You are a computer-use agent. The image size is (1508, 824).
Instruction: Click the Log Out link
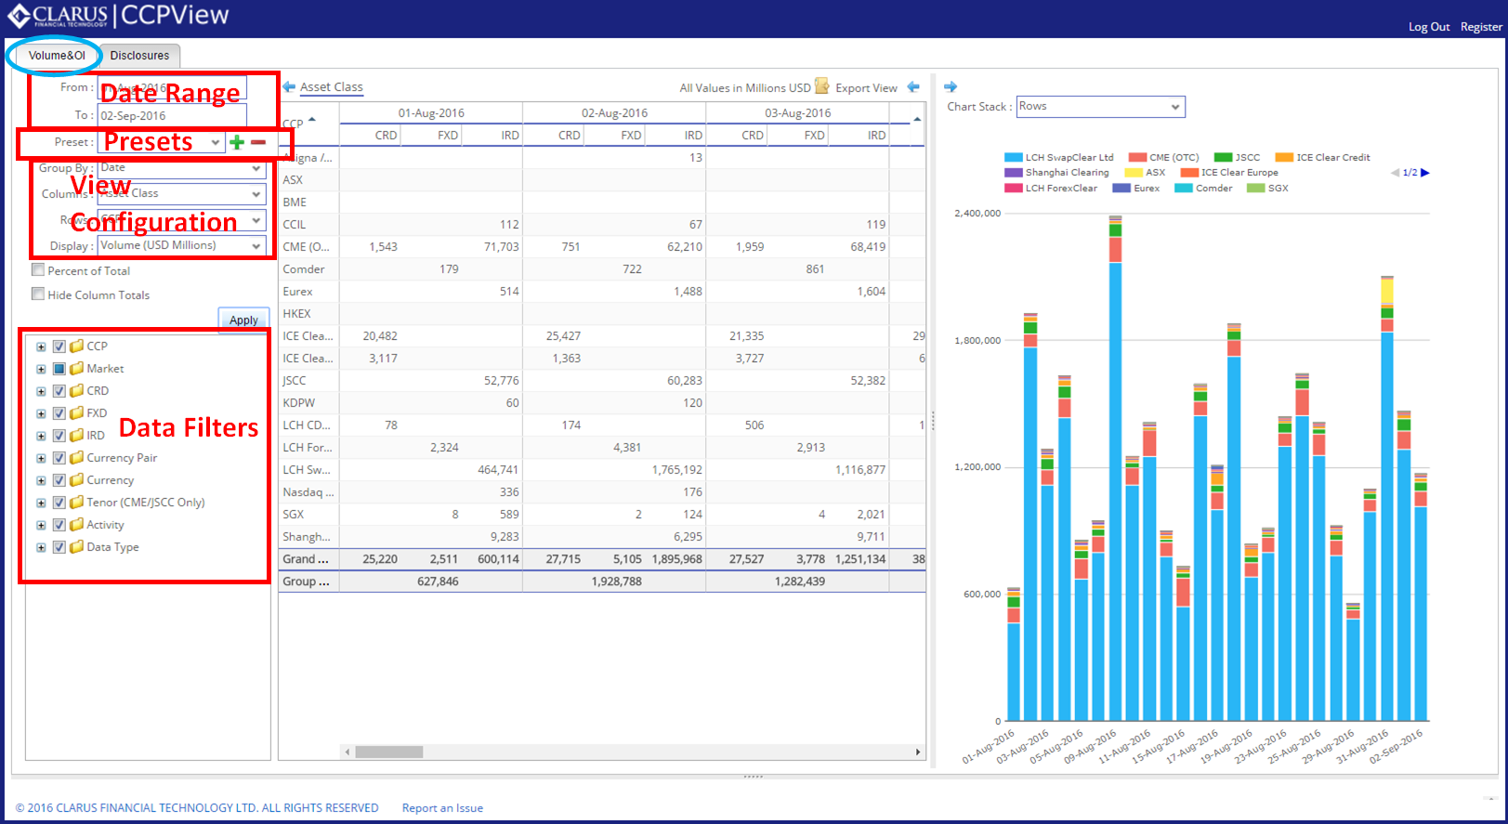pyautogui.click(x=1429, y=27)
